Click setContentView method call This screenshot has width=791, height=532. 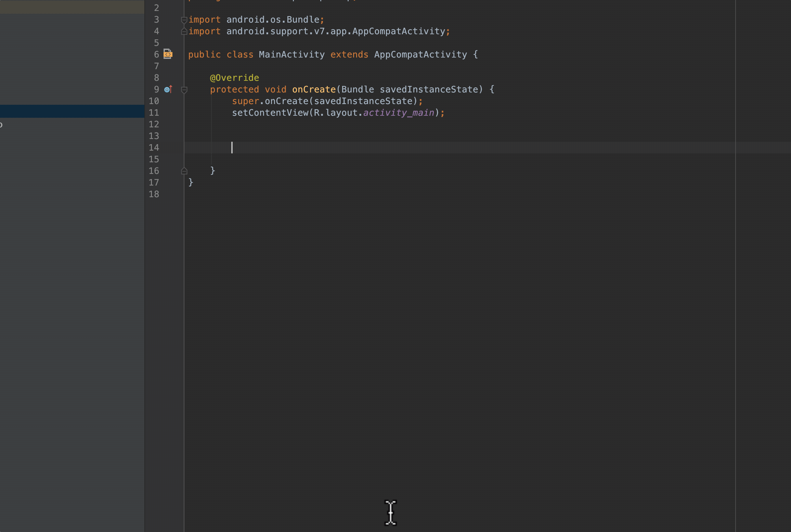tap(270, 113)
